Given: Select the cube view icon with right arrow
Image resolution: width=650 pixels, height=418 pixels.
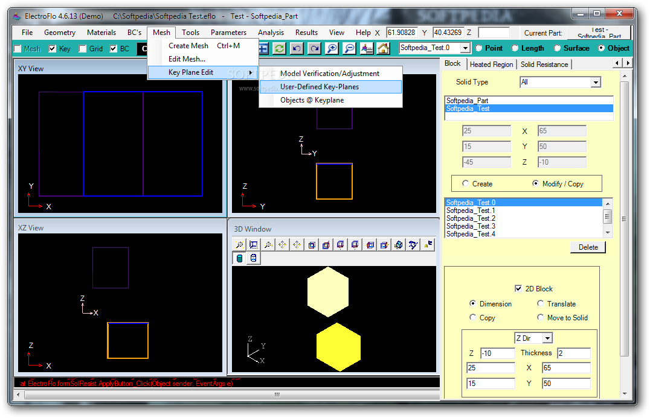Looking at the screenshot, I should pos(384,245).
